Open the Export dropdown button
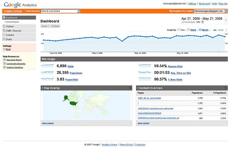The image size is (230, 148). click(x=45, y=26)
